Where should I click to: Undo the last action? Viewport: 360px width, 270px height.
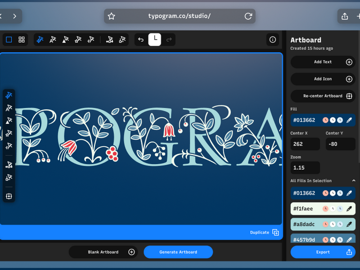[x=141, y=40]
